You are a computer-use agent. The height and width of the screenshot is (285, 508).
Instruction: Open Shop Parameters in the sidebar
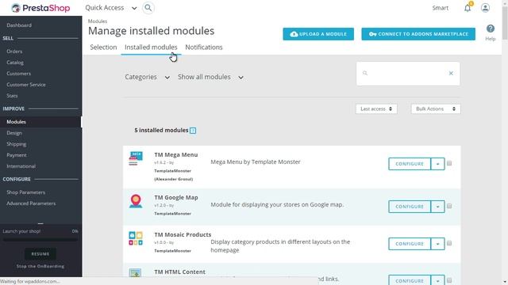click(x=26, y=192)
